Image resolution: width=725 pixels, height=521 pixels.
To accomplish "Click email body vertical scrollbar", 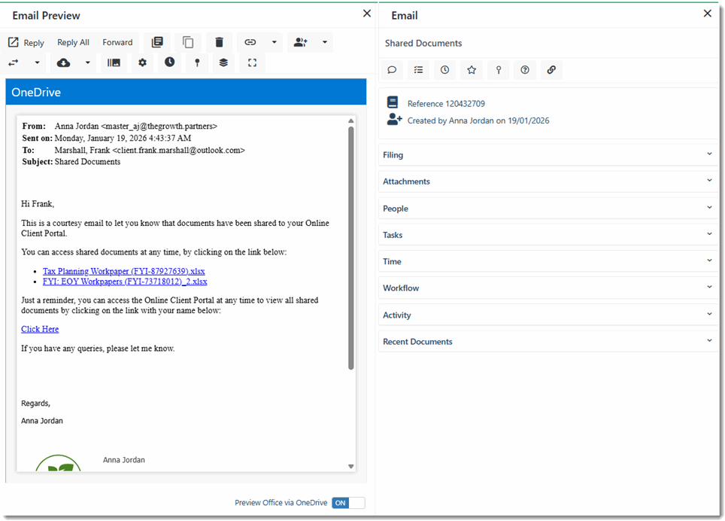I will [x=351, y=248].
